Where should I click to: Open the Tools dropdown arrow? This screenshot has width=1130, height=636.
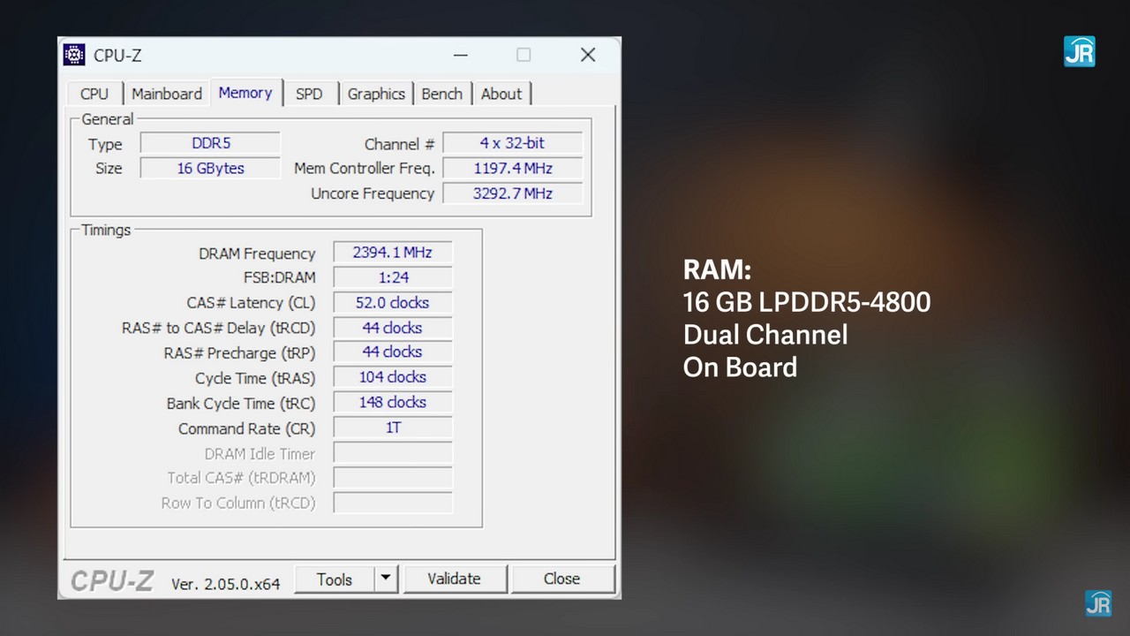(x=385, y=579)
